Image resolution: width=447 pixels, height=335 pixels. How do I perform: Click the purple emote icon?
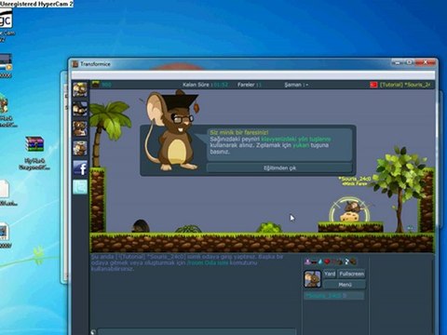[x=307, y=261]
